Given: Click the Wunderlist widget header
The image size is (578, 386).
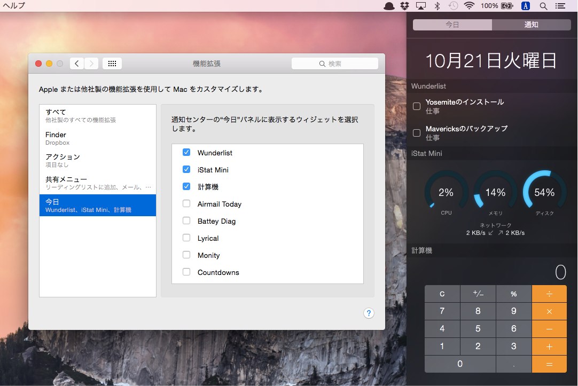Looking at the screenshot, I should [x=492, y=86].
